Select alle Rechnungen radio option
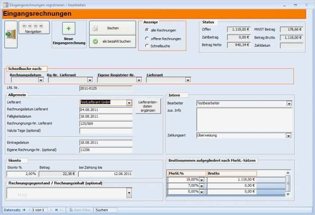This screenshot has height=215, width=315. tap(147, 30)
